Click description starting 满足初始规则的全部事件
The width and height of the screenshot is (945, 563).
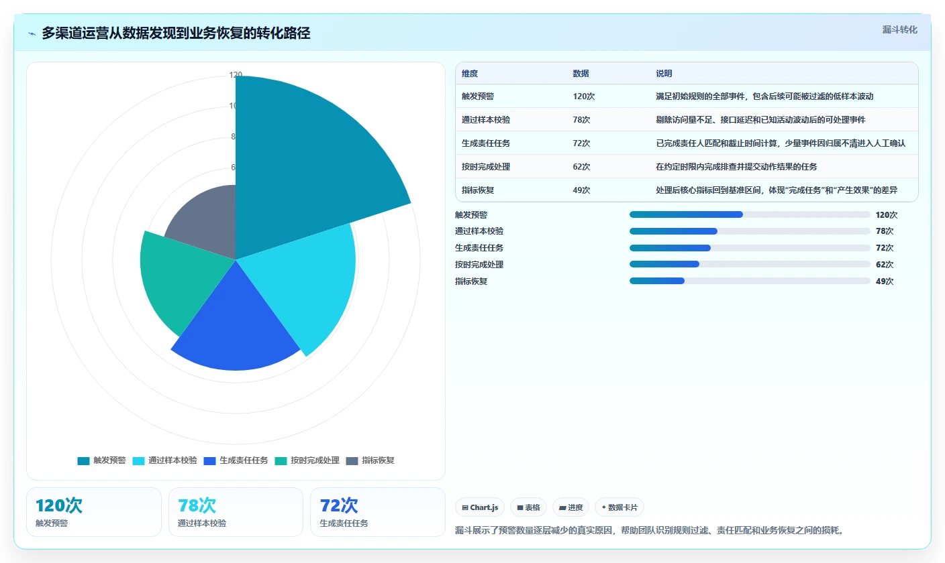pyautogui.click(x=764, y=97)
